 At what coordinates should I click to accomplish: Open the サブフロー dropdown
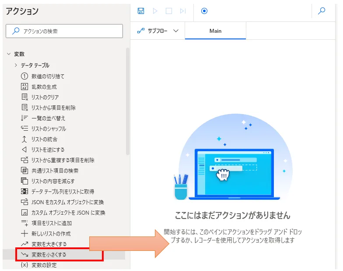tap(158, 31)
